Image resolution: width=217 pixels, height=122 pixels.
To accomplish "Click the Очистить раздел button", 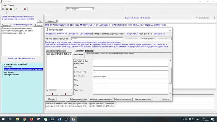I will tap(147, 39).
